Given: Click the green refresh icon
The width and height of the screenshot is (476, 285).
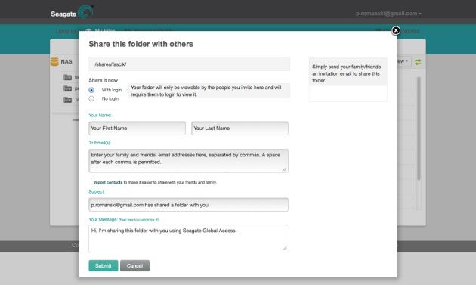Looking at the screenshot, I should pos(418,62).
